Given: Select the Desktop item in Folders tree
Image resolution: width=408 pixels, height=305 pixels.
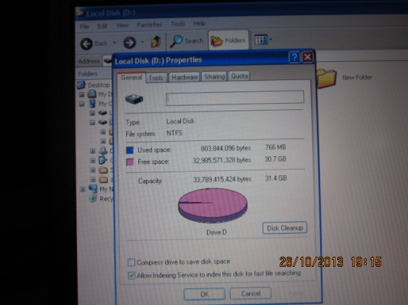Looking at the screenshot, I should coord(99,85).
